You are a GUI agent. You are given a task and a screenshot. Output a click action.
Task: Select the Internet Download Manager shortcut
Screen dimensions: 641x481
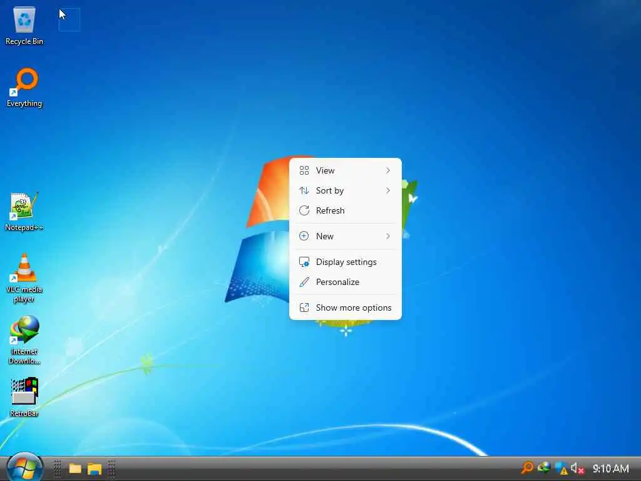(x=24, y=340)
